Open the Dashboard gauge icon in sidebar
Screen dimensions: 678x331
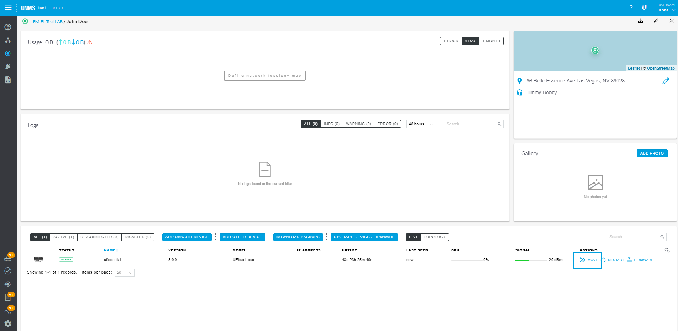8,27
